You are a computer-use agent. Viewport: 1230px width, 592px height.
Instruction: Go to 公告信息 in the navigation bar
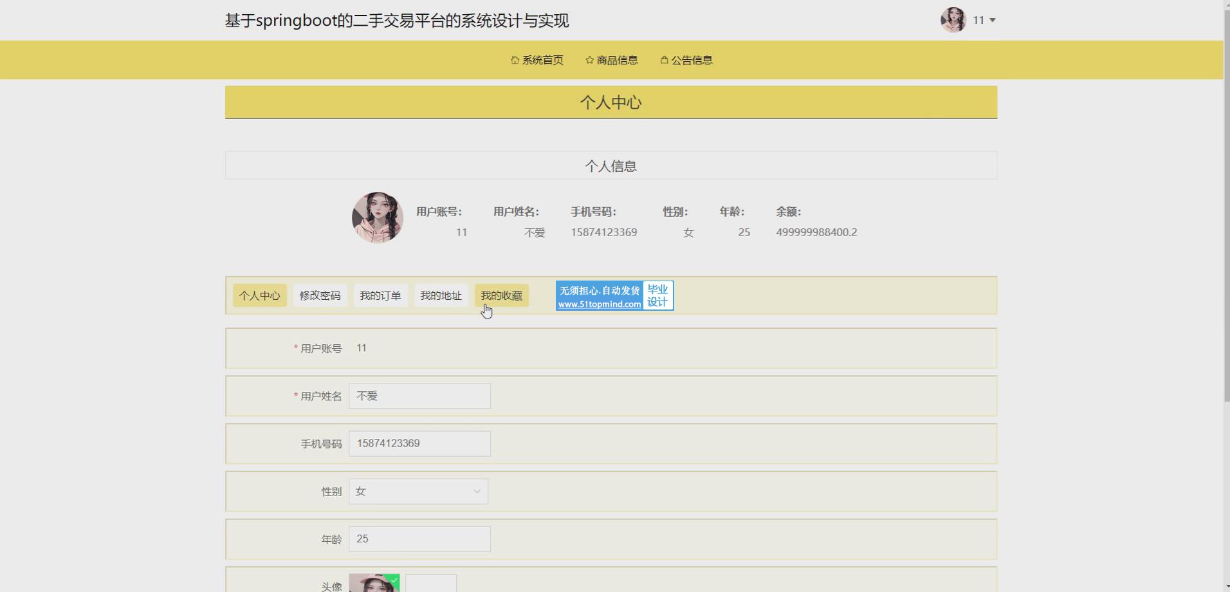tap(692, 60)
